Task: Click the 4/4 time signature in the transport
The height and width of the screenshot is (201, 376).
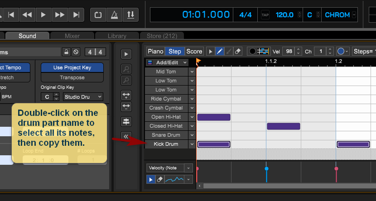Action: pos(246,15)
